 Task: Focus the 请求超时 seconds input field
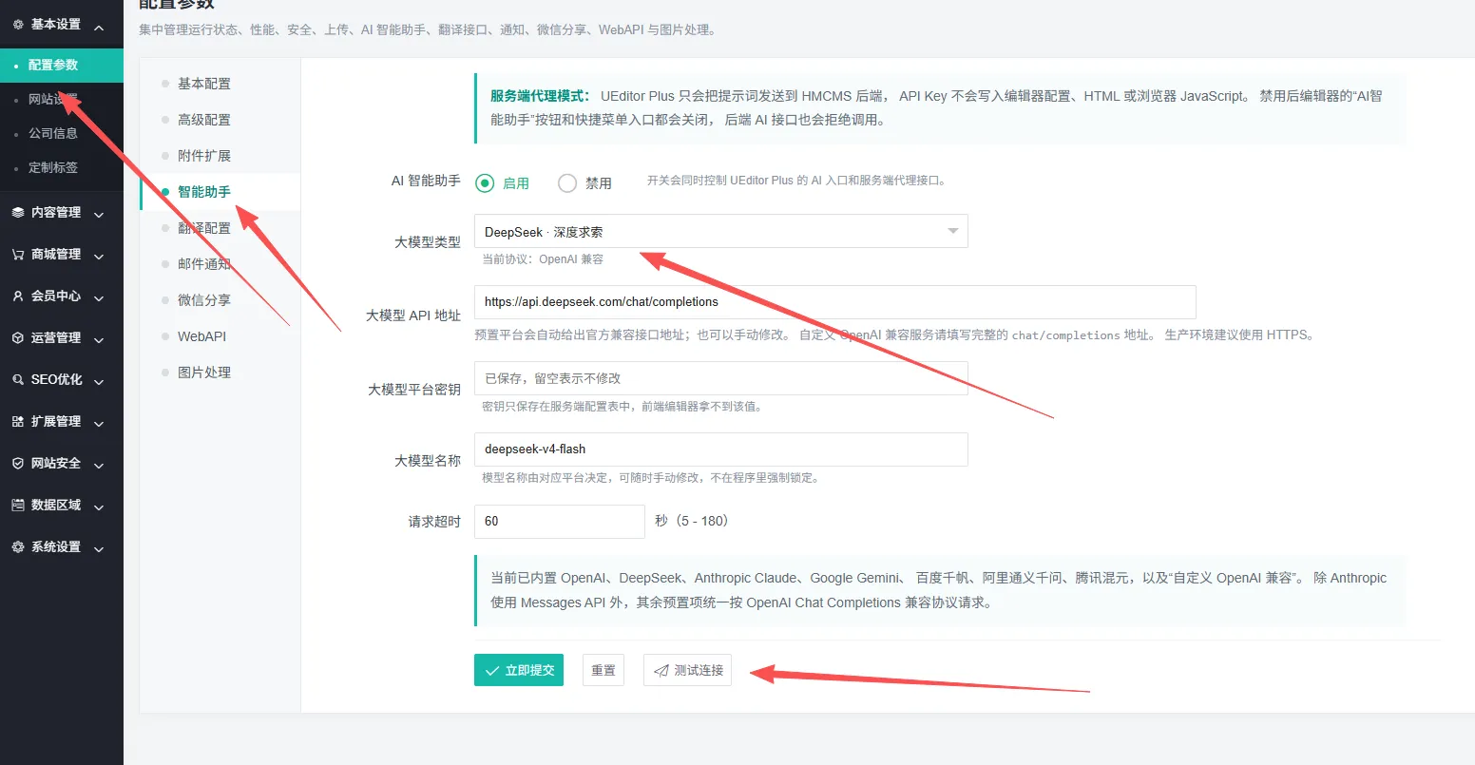coord(560,521)
